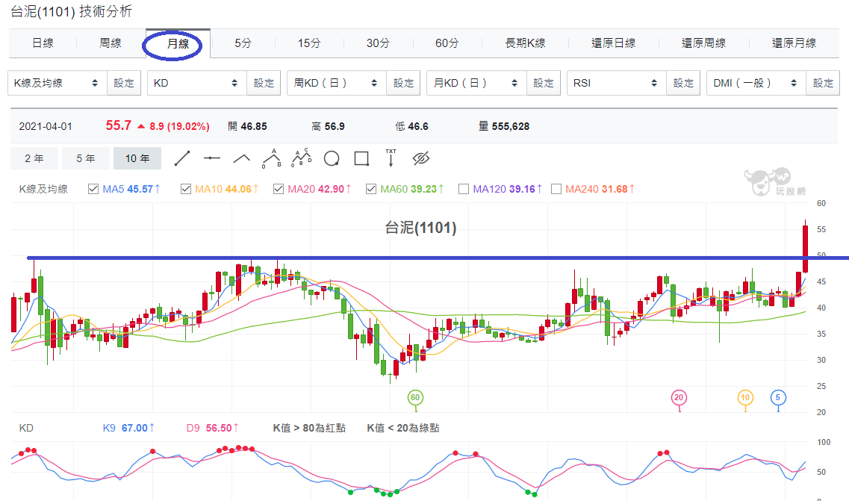Open the K線及均線 indicator dropdown
849x501 pixels.
tap(57, 83)
